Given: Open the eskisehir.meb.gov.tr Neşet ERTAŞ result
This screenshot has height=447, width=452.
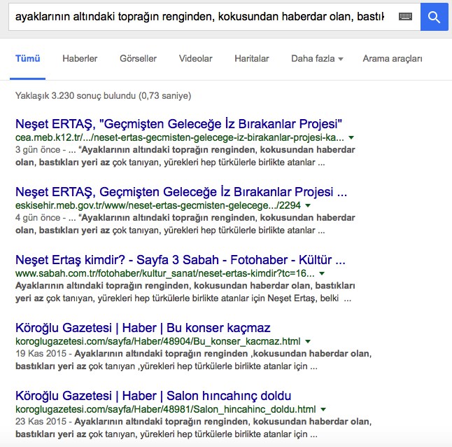Looking at the screenshot, I should [x=181, y=192].
